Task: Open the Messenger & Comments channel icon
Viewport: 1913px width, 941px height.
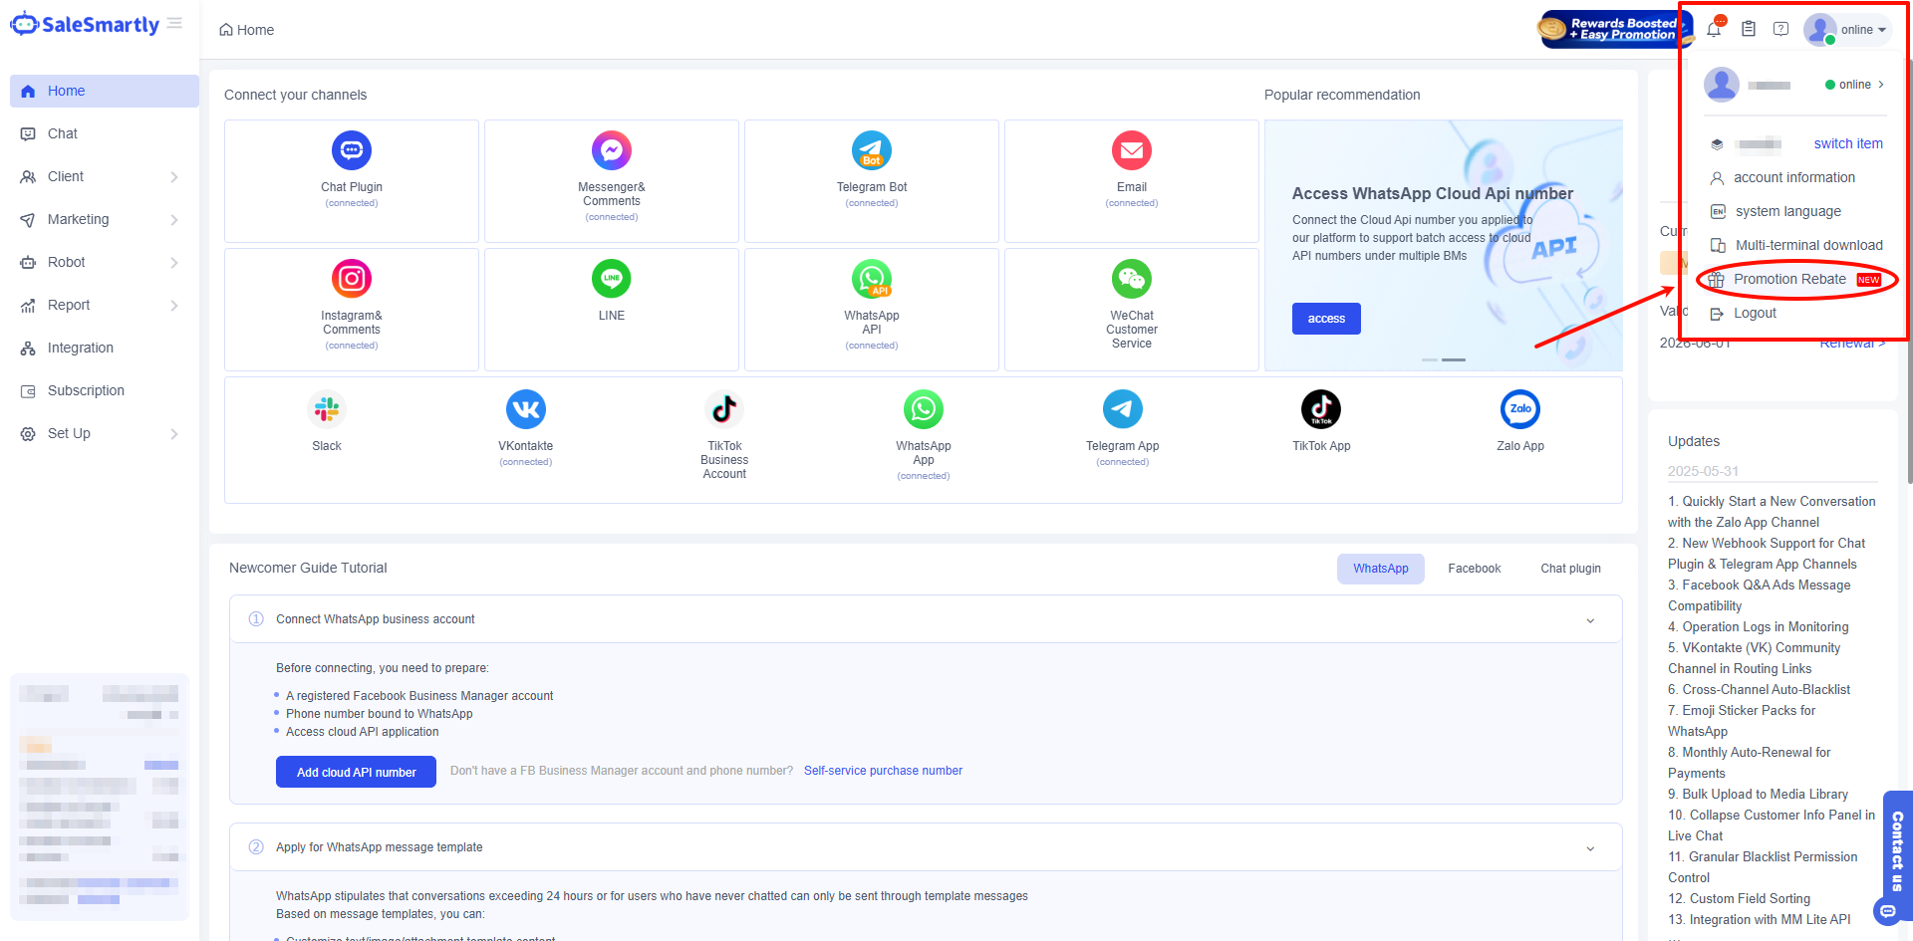Action: tap(612, 150)
